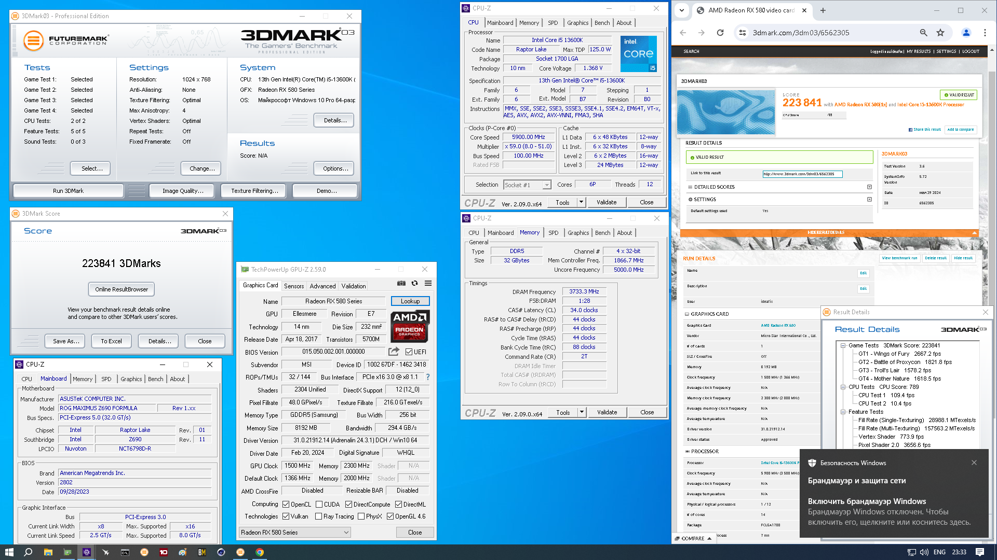Share the BIOS version in GPU-Z
This screenshot has width=997, height=560.
[x=394, y=351]
